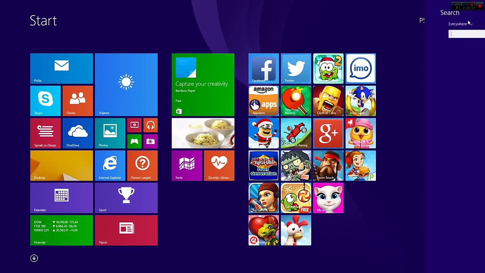Viewport: 485px width, 273px height.
Task: Launch Internet Explorer from its tile
Action: tap(110, 166)
